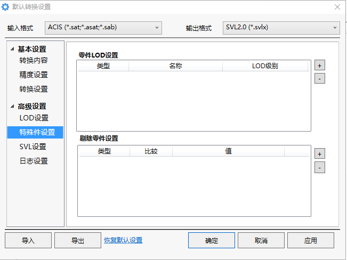Click the plus button beside 剔除零件设置 table
This screenshot has height=260, width=347.
pyautogui.click(x=319, y=153)
